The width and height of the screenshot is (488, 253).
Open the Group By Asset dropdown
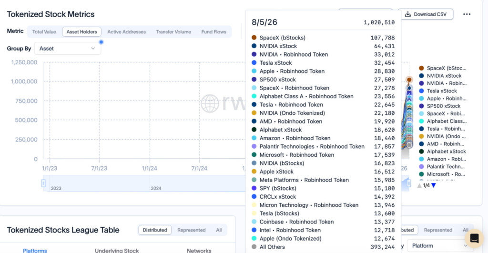(68, 49)
